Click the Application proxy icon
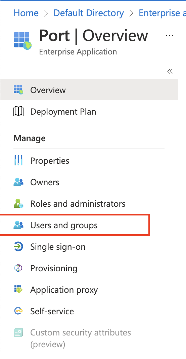 click(18, 290)
